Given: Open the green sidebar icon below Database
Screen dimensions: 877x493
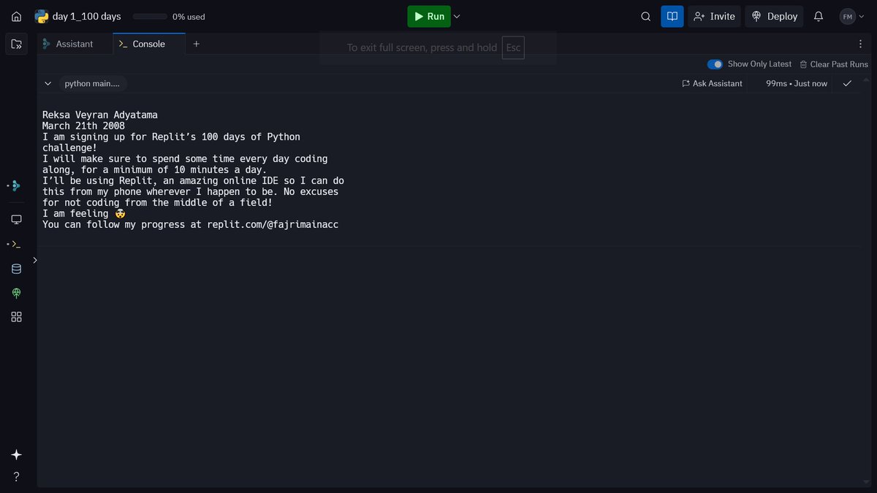Looking at the screenshot, I should pos(16,293).
